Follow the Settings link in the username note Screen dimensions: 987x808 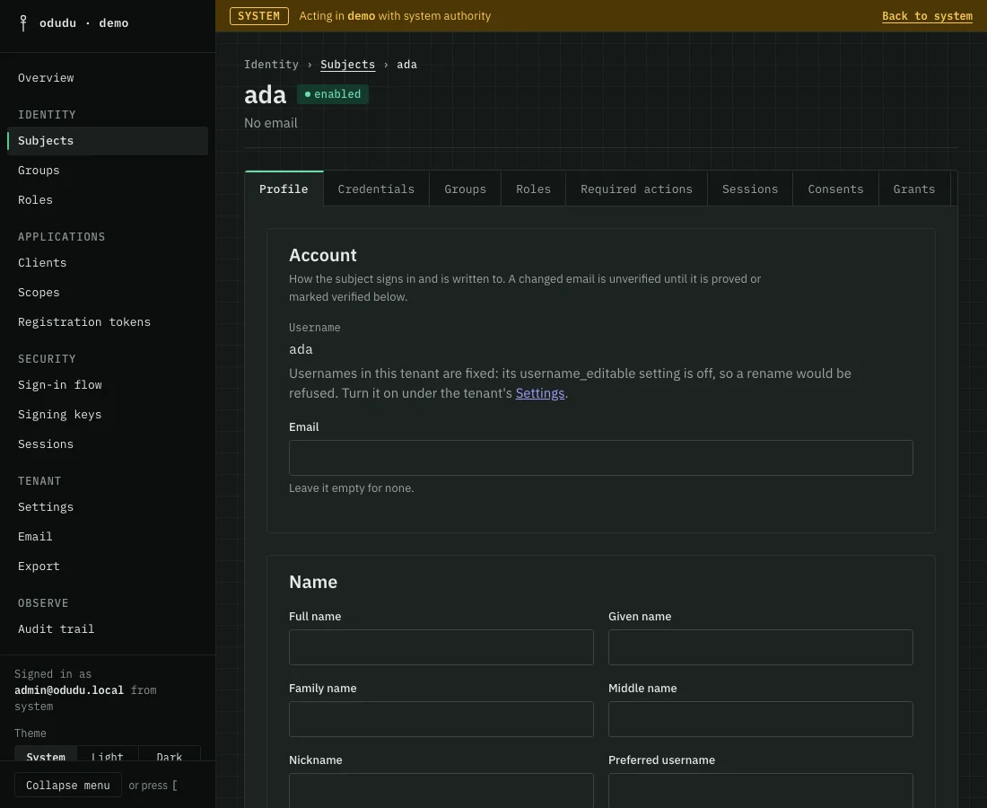click(x=540, y=393)
